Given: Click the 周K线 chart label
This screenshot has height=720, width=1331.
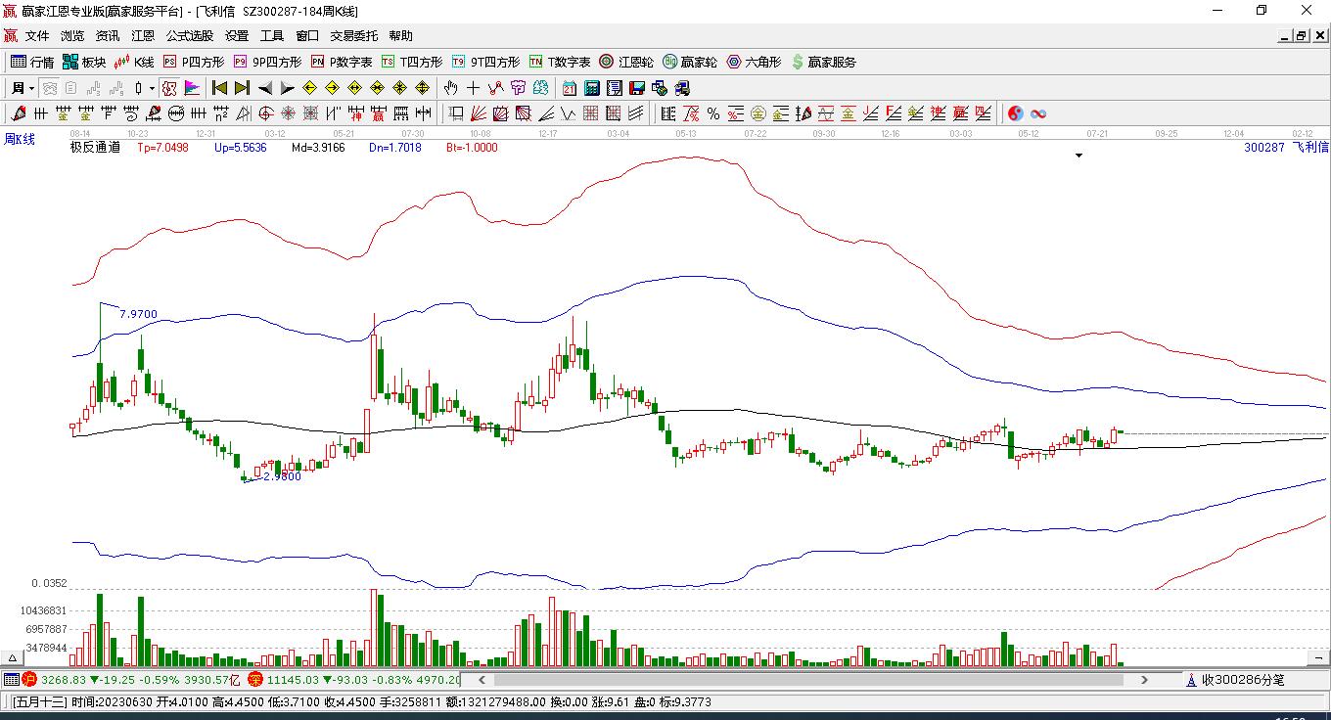Looking at the screenshot, I should pos(20,140).
